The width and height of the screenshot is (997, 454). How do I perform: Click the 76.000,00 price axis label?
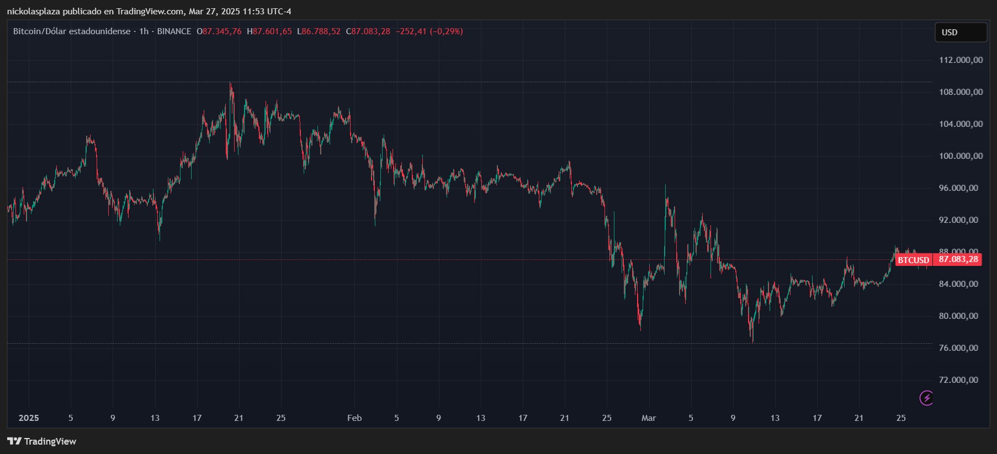tap(958, 348)
